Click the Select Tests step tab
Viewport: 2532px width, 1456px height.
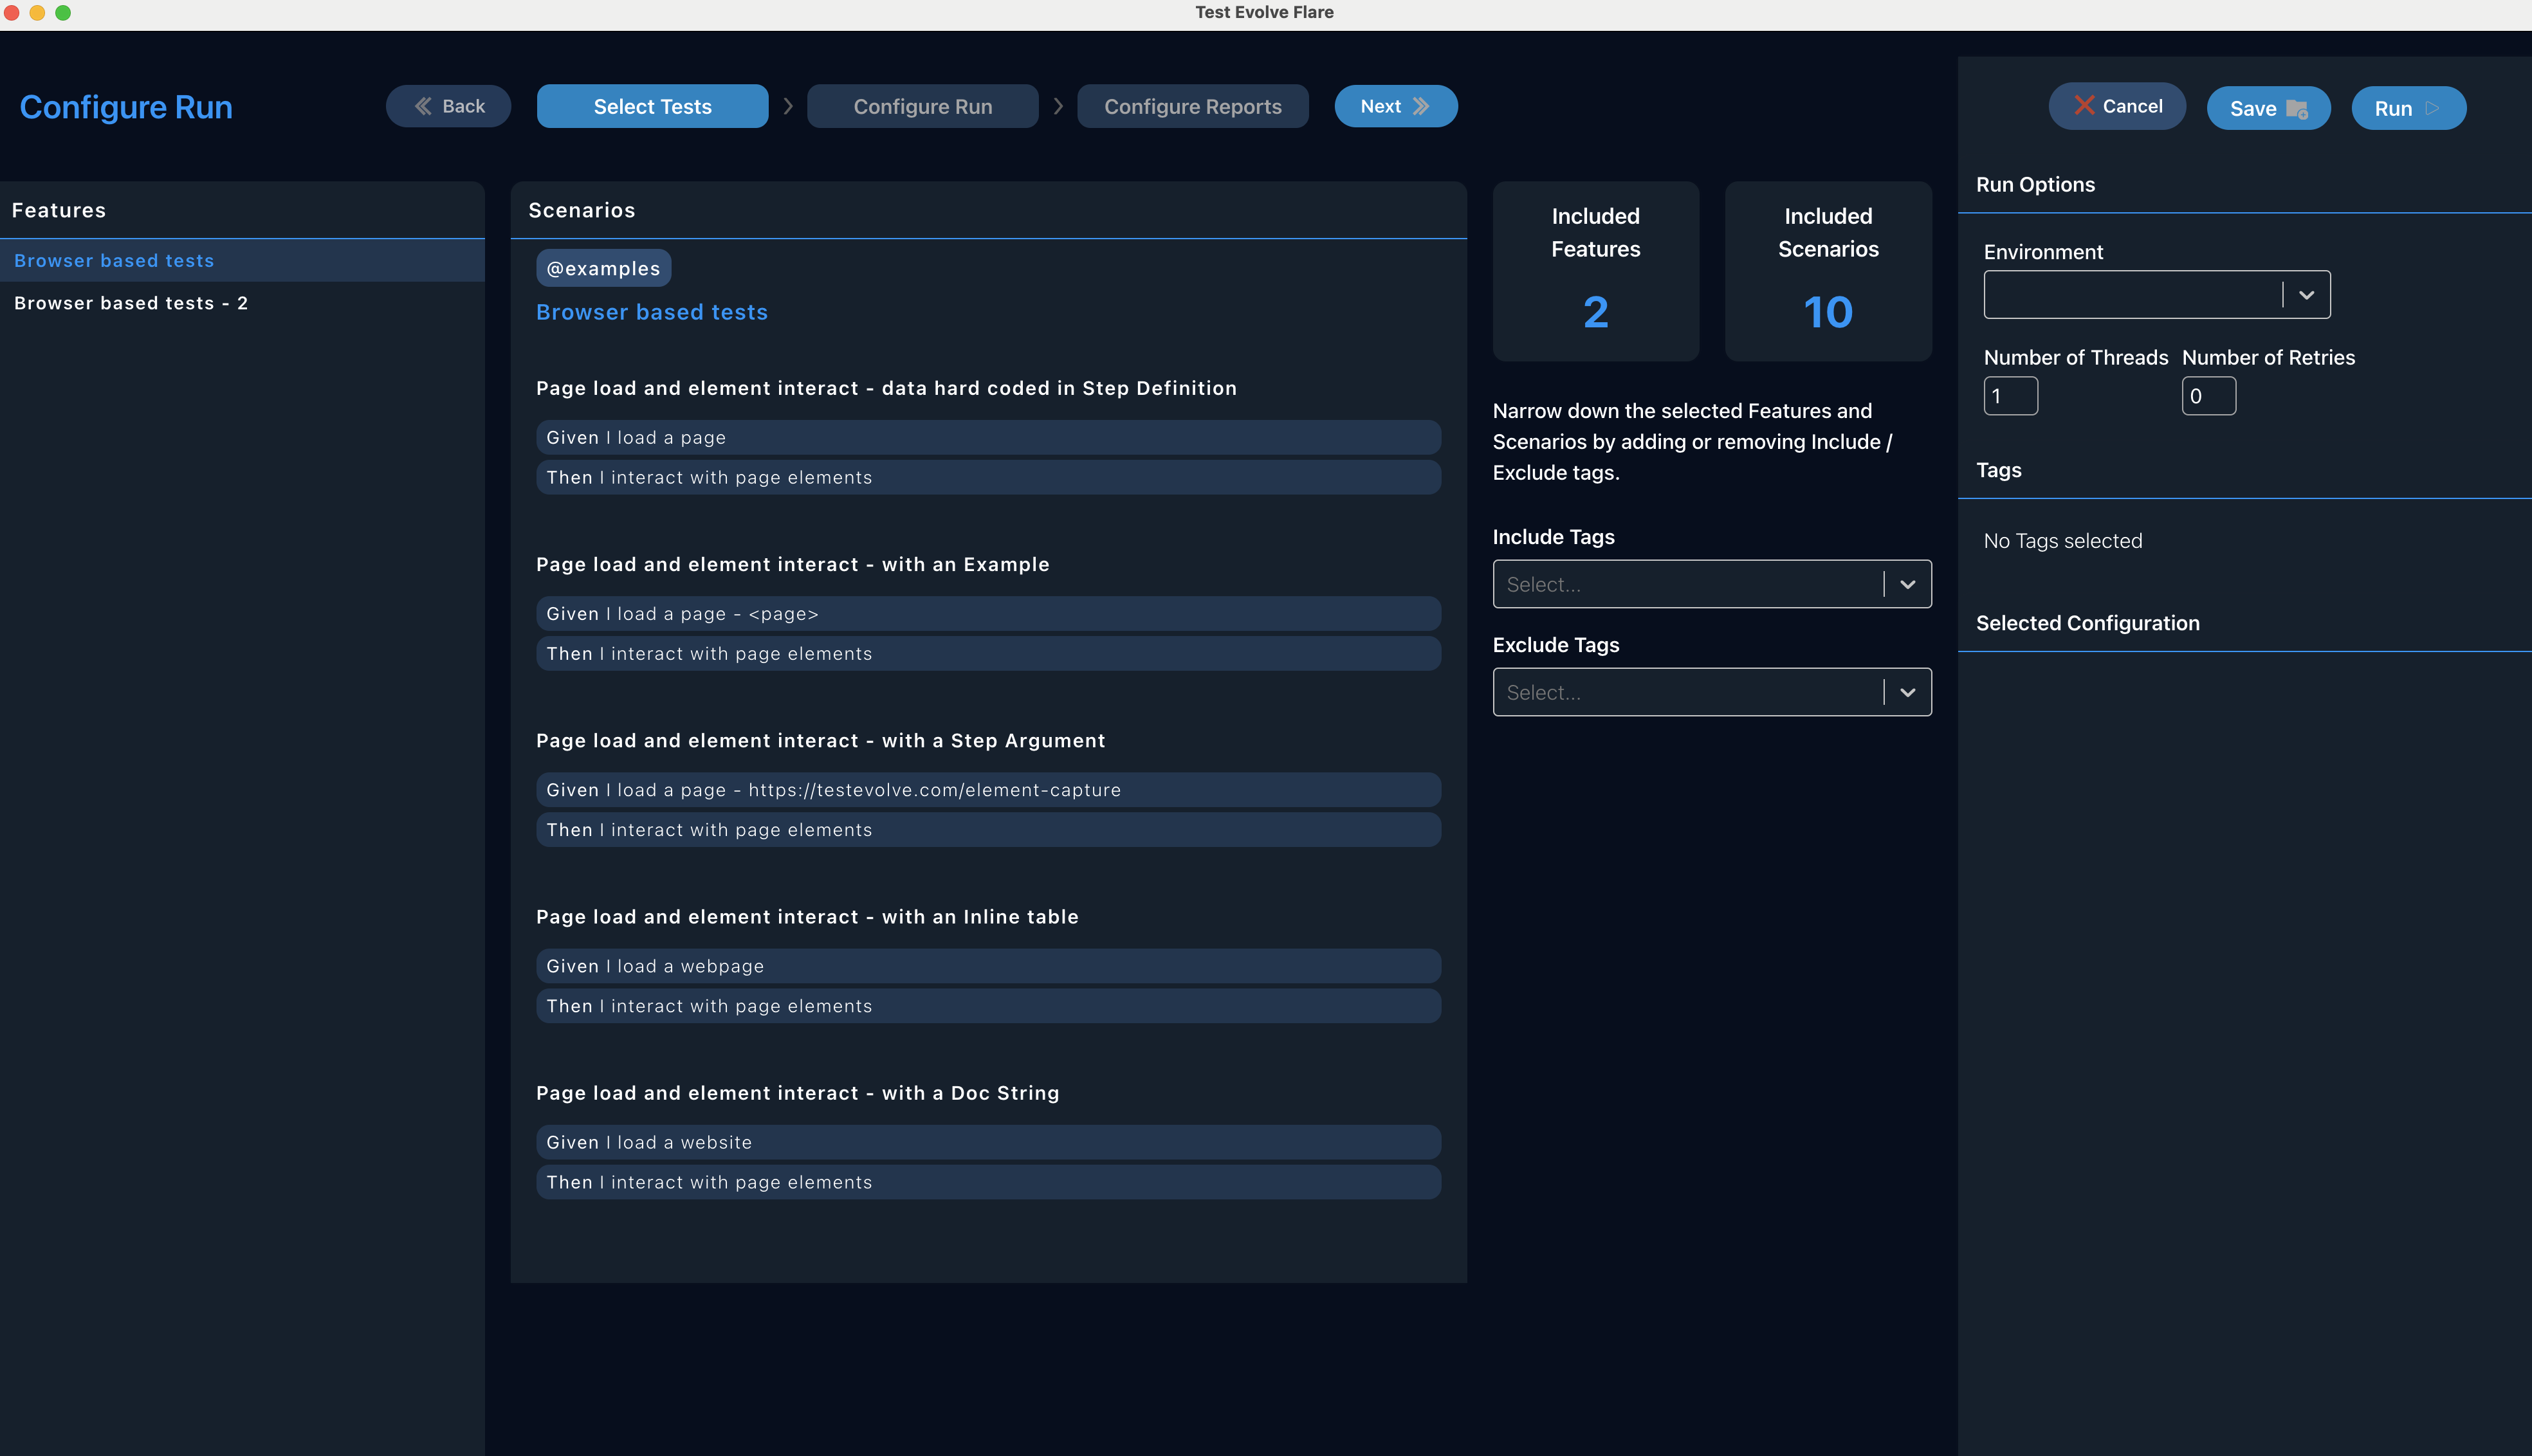[x=652, y=106]
